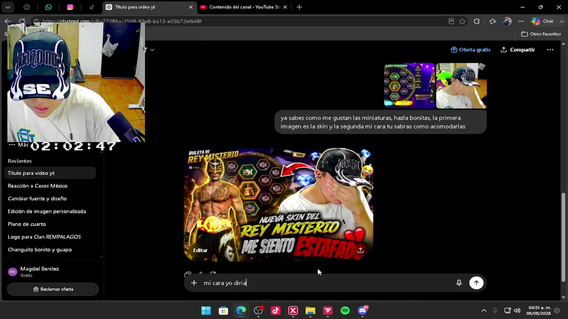The height and width of the screenshot is (319, 568).
Task: Open browser settings and more menu
Action: [521, 21]
